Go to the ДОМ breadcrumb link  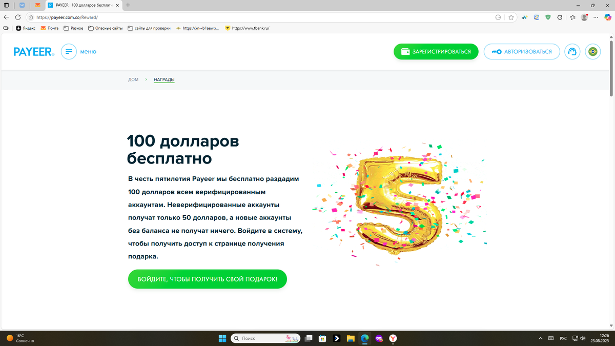tap(133, 79)
